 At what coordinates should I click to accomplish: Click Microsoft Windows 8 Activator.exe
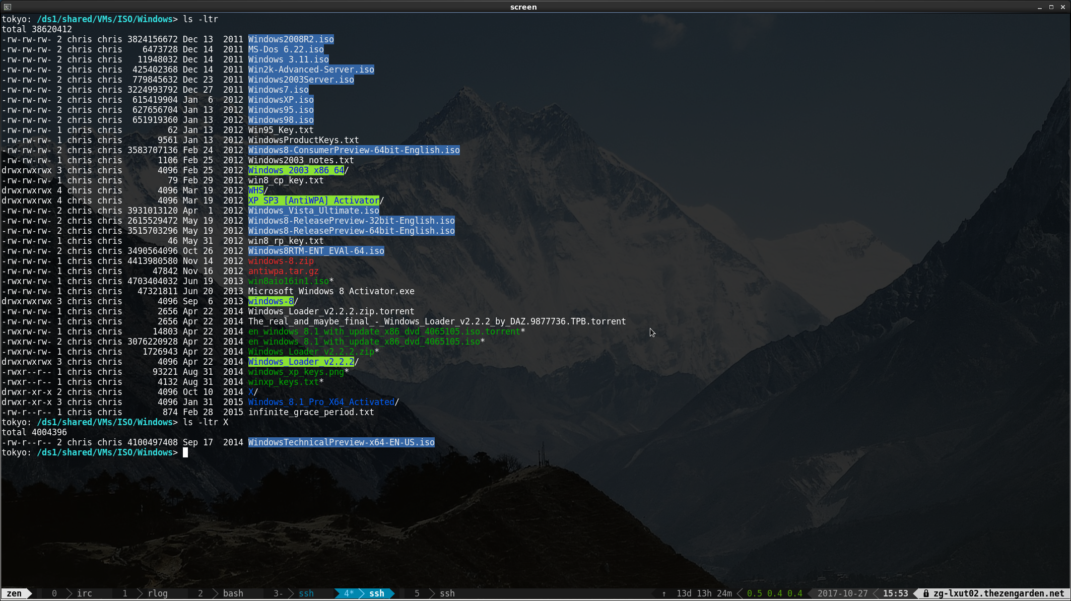click(x=331, y=291)
